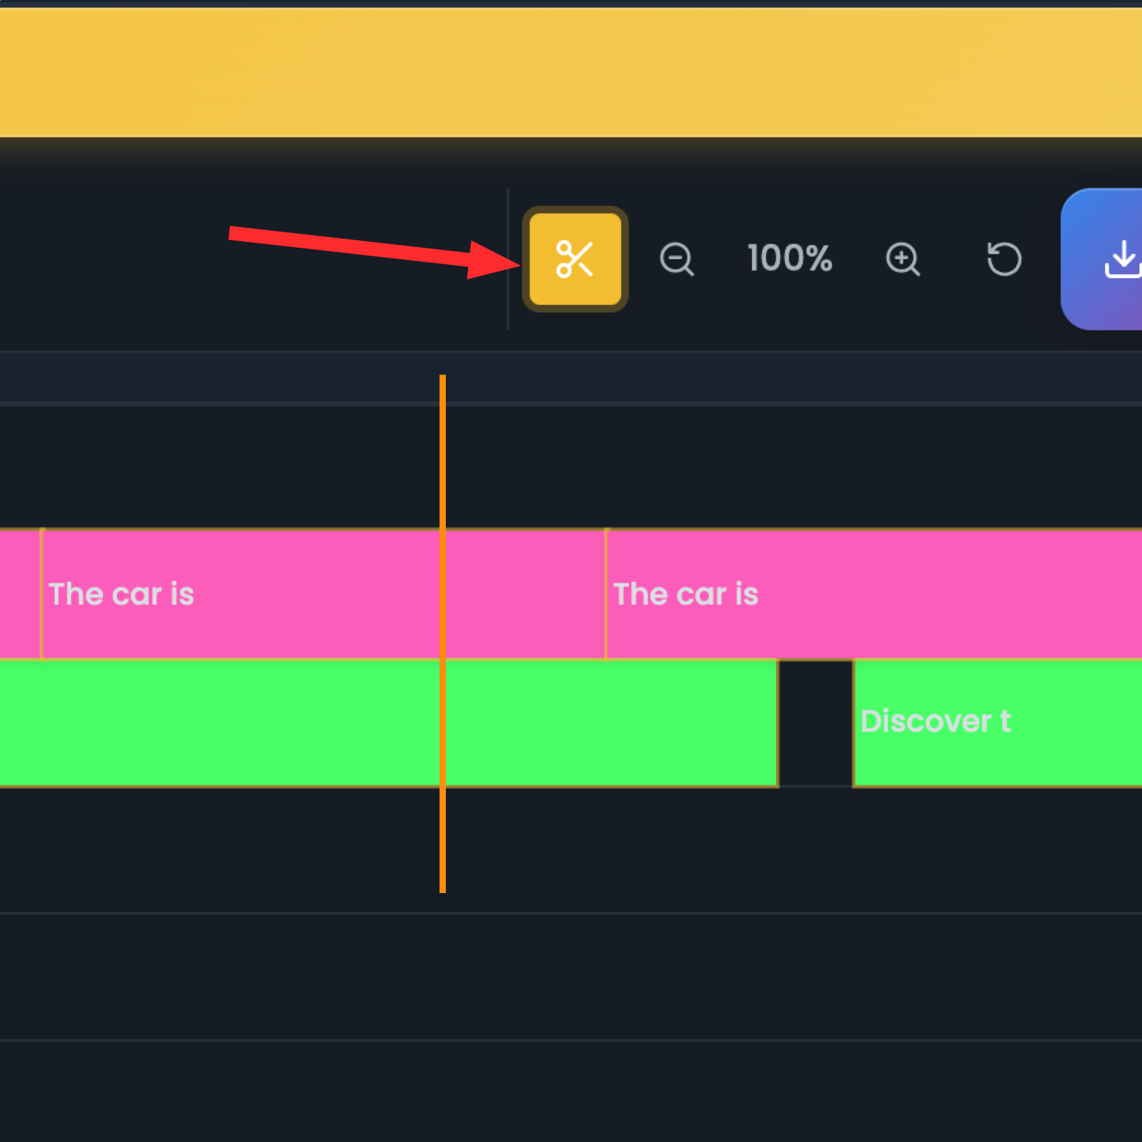Click the left edge of "Discover t" clip
This screenshot has height=1142, width=1142.
point(854,723)
